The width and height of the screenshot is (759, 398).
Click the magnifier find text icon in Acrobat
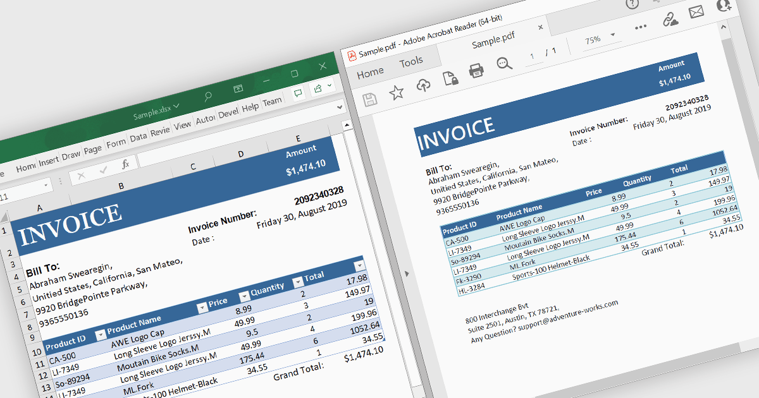pos(504,63)
